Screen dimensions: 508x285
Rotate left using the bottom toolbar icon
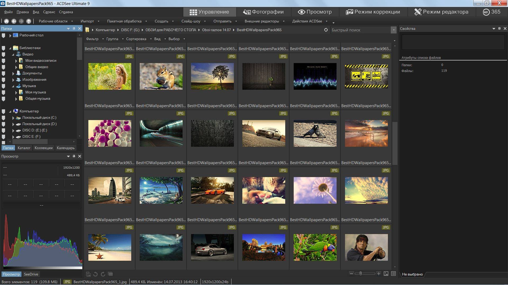pos(96,274)
